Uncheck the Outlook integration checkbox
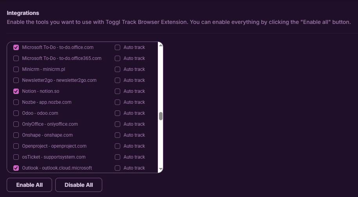The width and height of the screenshot is (358, 197). tap(16, 168)
